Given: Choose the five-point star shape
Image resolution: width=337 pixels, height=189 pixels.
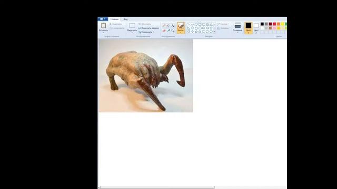Looking at the screenshot, I should coord(196,31).
